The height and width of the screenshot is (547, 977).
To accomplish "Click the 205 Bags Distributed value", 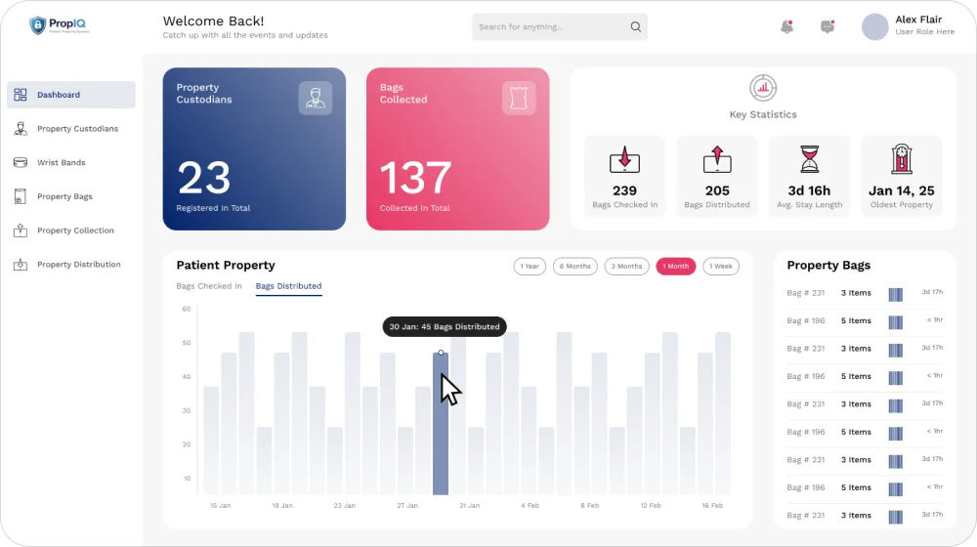I will (x=717, y=190).
